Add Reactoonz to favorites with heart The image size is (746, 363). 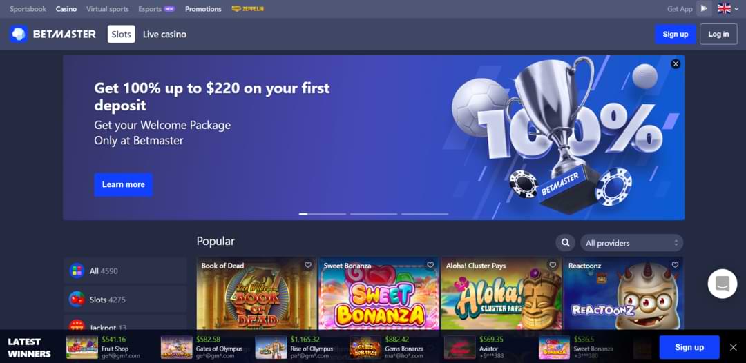(675, 265)
